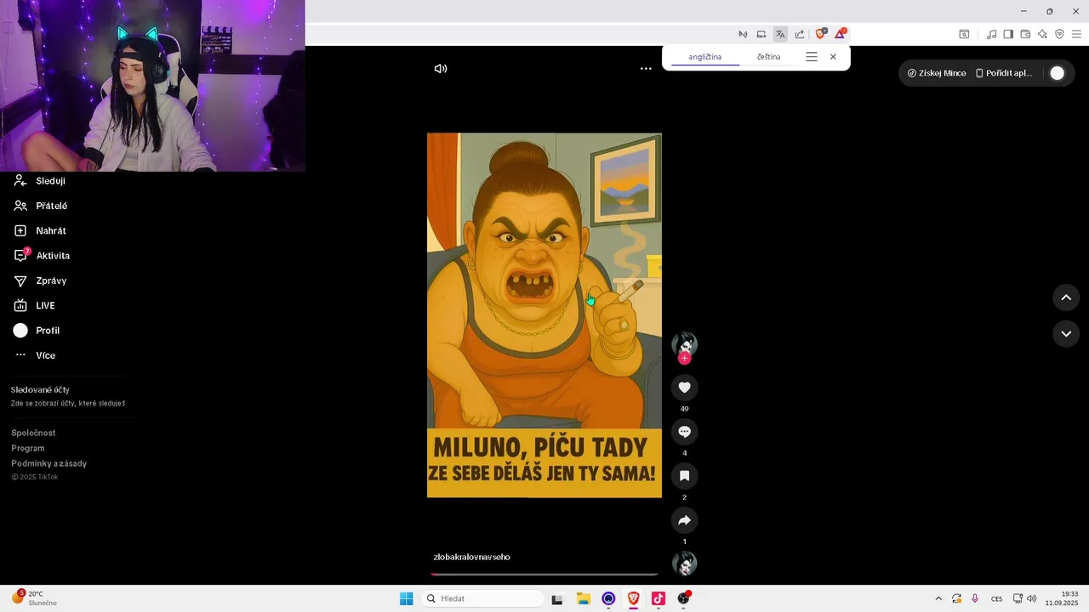
Task: Click the Pořídit aplikaci button
Action: 1004,73
